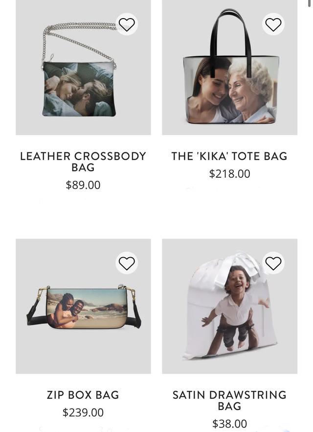313x432 pixels.
Task: Open THE 'KIKA' TOTE BAG title link
Action: coord(229,156)
